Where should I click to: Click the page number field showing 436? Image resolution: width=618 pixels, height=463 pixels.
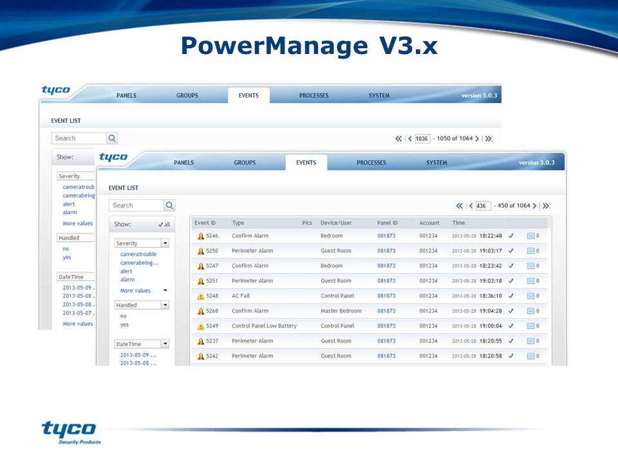pyautogui.click(x=483, y=206)
